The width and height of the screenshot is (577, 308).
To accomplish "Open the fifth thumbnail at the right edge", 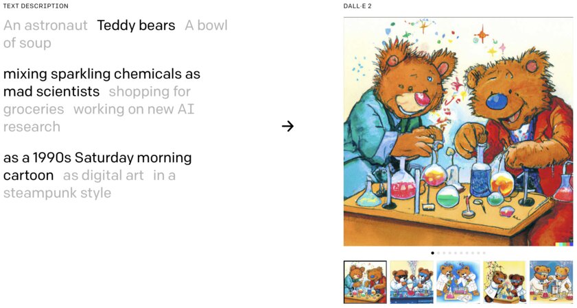I will coord(551,282).
